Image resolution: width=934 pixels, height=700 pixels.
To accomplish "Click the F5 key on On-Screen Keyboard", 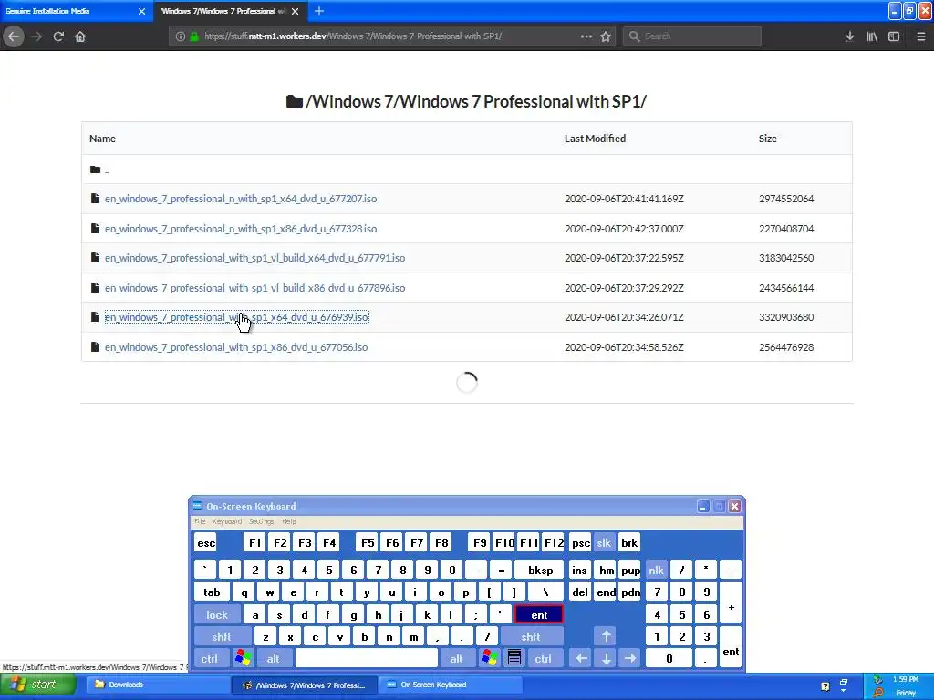I will point(368,543).
